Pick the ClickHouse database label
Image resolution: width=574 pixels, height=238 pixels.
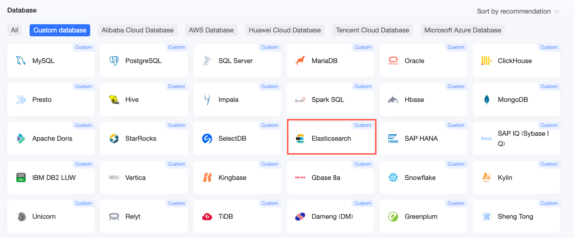[x=515, y=61]
